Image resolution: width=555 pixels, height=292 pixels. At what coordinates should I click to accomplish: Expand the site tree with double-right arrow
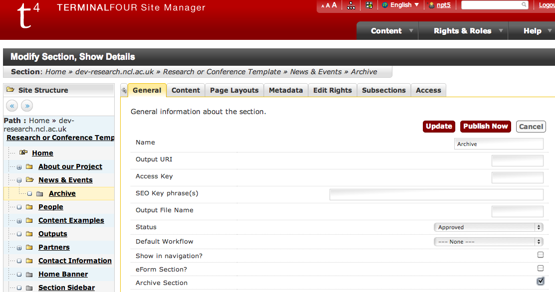click(27, 106)
